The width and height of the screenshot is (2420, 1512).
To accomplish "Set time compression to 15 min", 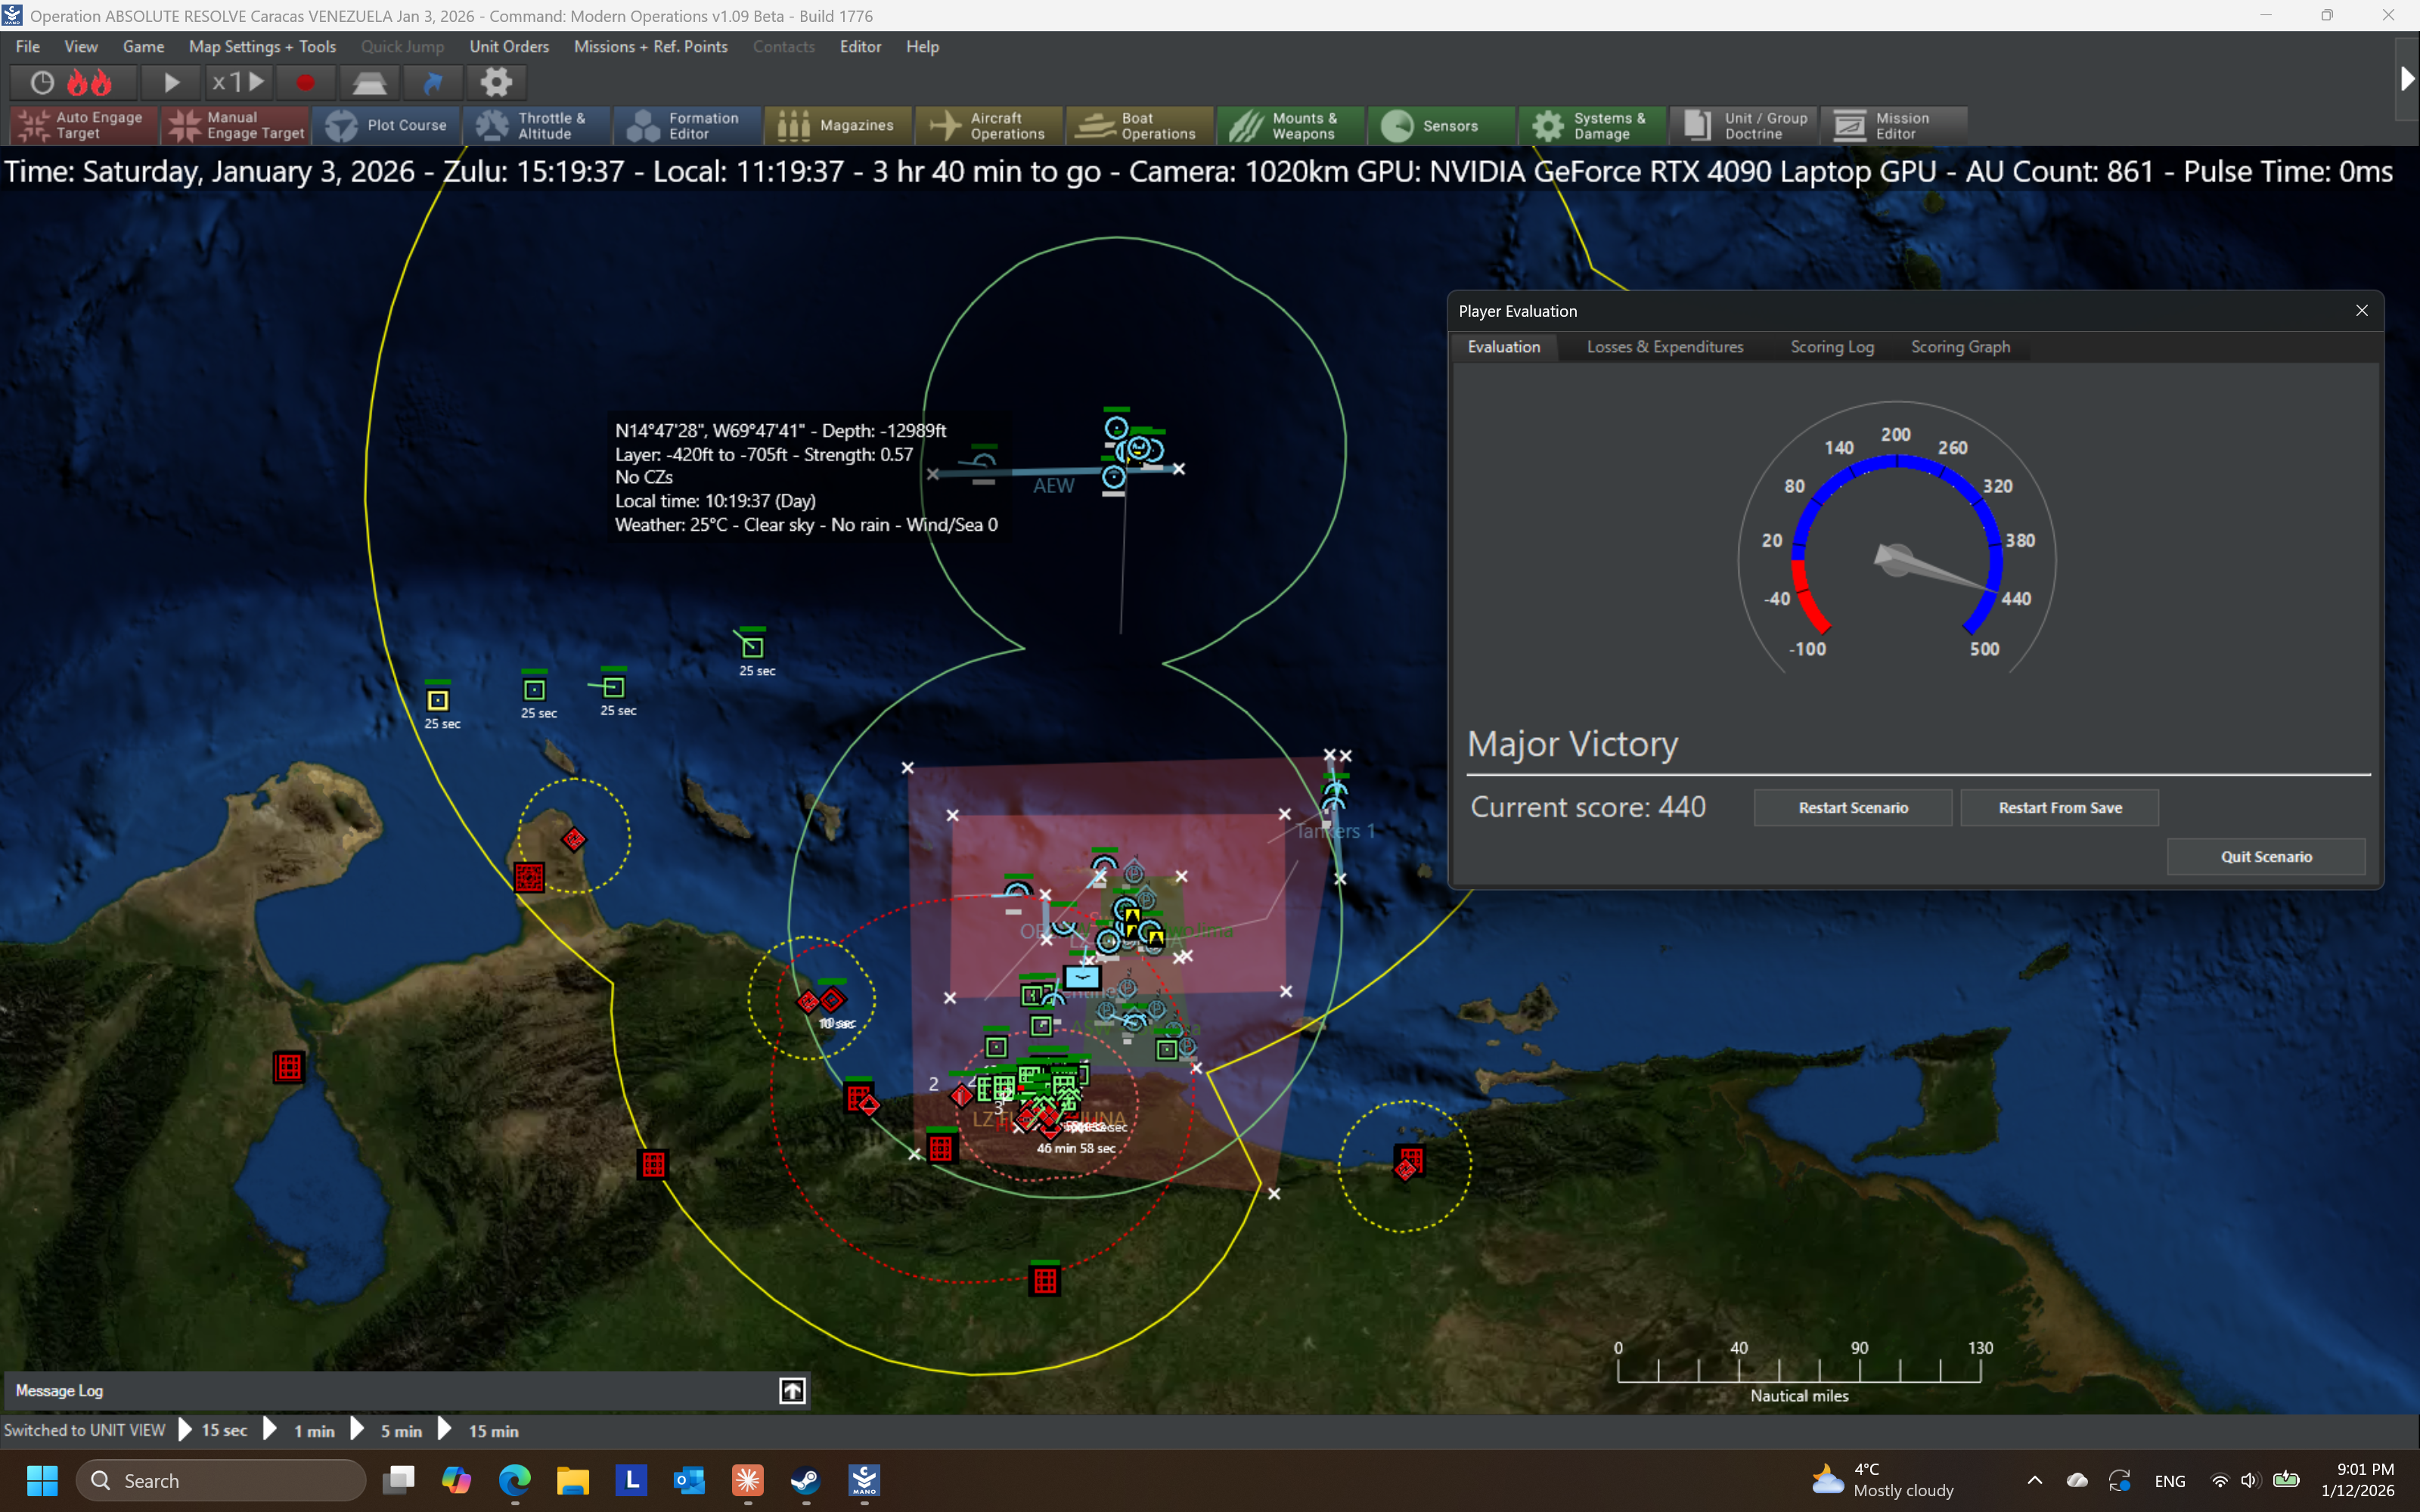I will click(494, 1430).
